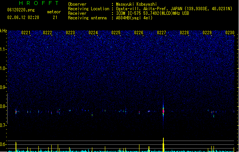239x152 pixels.
Task: Click the strong meteor echo at 0227
Action: pyautogui.click(x=163, y=111)
